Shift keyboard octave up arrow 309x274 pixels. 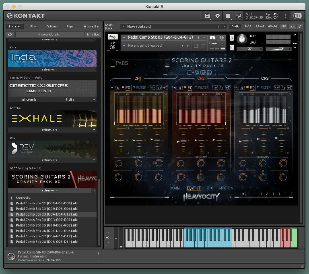[109, 233]
